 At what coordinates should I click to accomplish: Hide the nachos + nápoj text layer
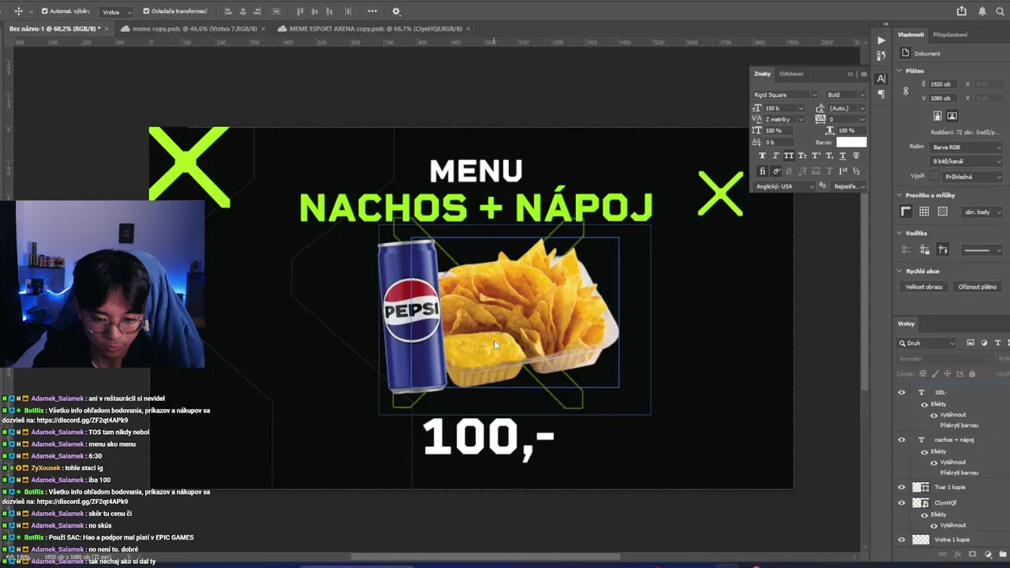coord(902,439)
